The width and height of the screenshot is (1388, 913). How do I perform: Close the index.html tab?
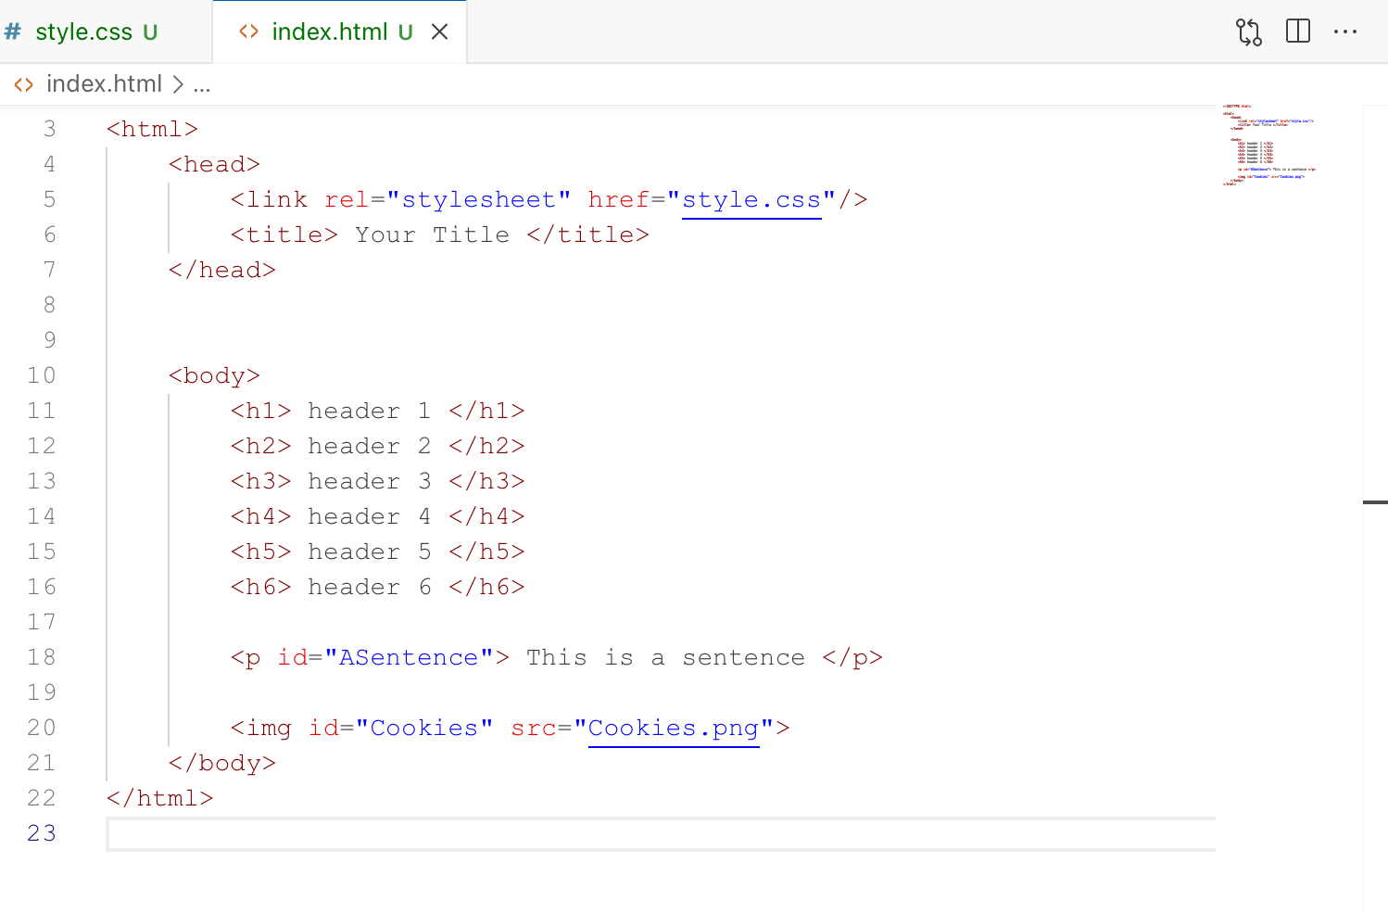[440, 32]
